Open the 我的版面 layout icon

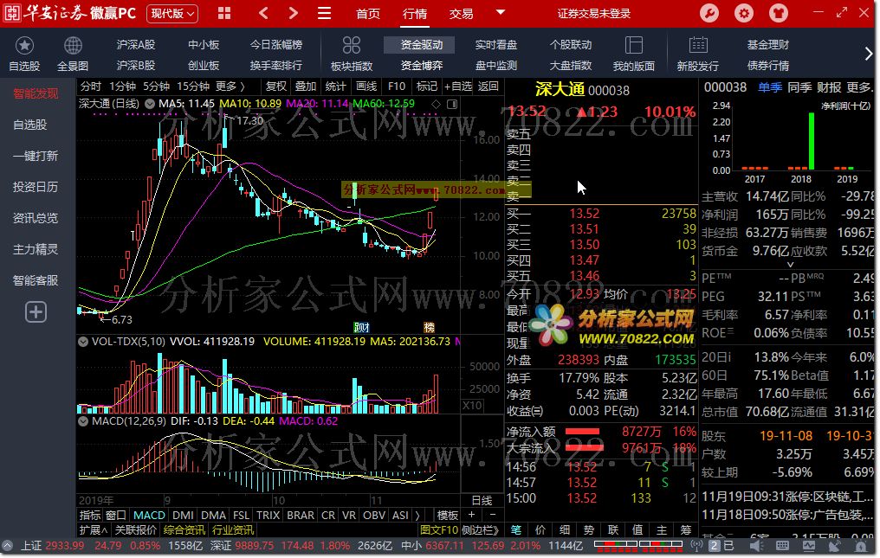tap(634, 46)
